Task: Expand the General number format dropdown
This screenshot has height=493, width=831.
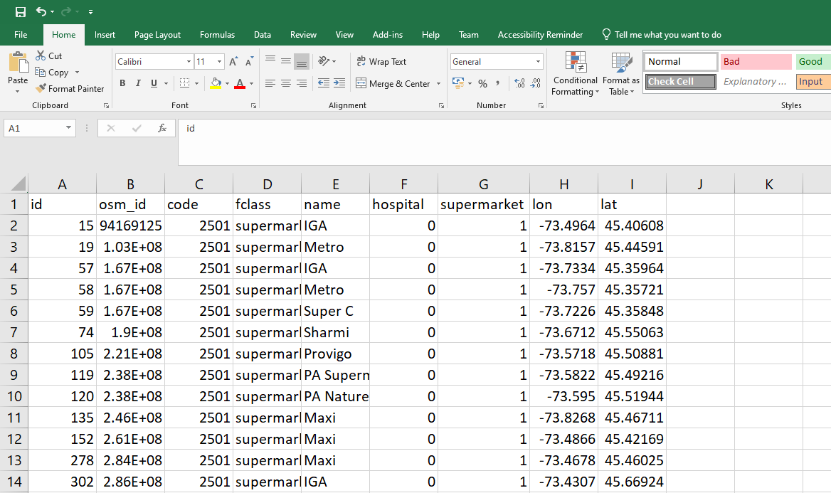Action: (538, 62)
